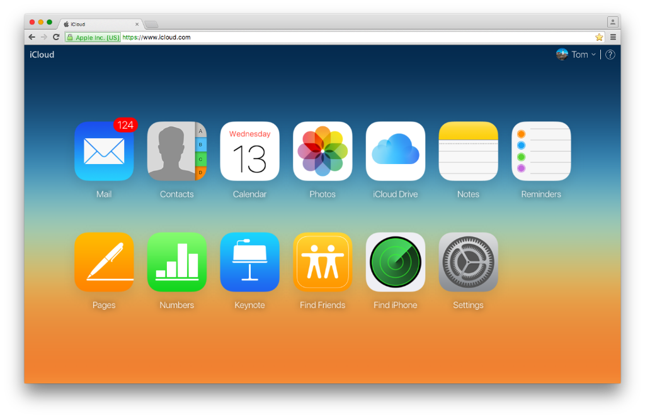Launch the Reminders app
645x418 pixels.
click(541, 151)
